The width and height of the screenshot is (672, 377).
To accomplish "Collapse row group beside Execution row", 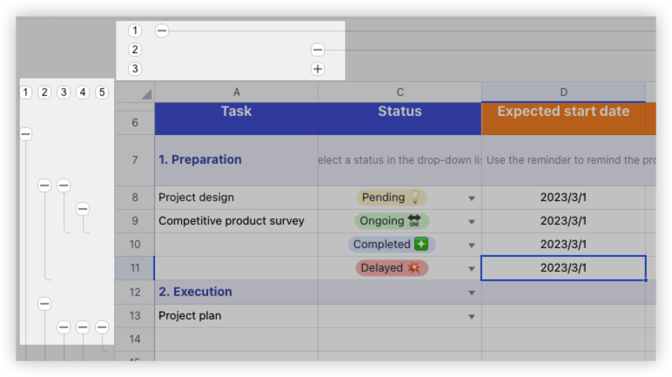I will [x=44, y=304].
